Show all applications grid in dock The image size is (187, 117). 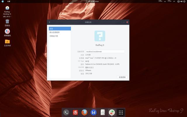tap(121, 112)
